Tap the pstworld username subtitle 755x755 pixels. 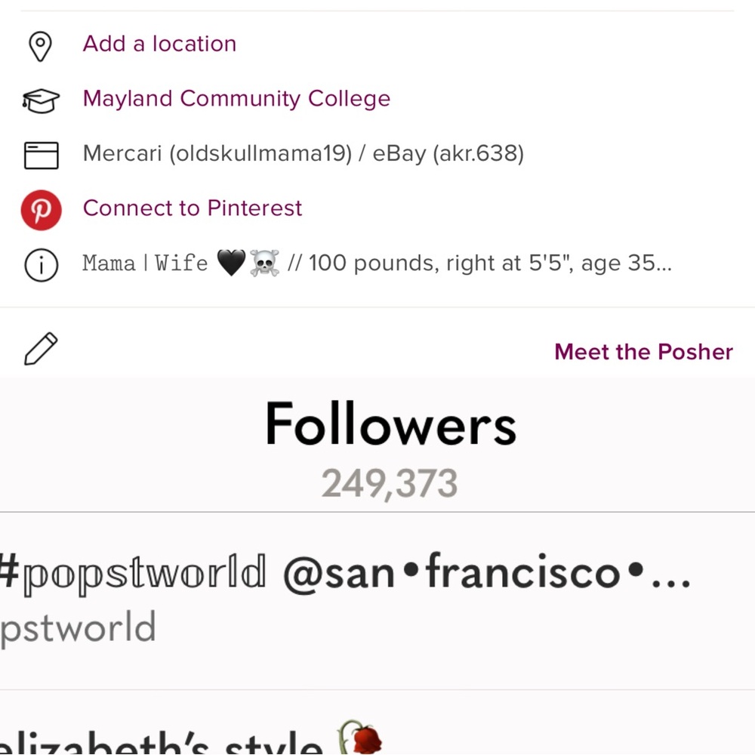(x=78, y=628)
